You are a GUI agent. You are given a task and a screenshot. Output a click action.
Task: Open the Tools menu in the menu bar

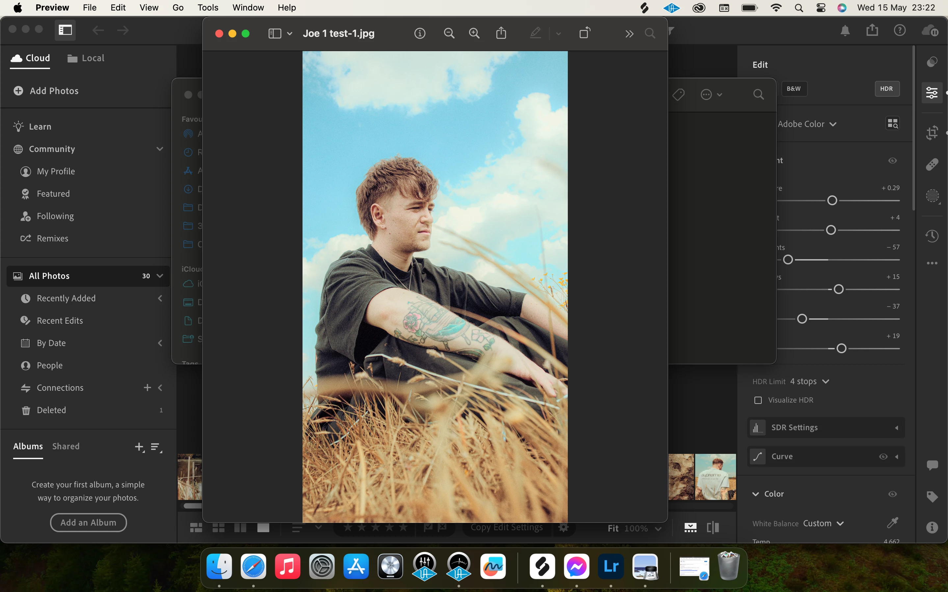(208, 8)
